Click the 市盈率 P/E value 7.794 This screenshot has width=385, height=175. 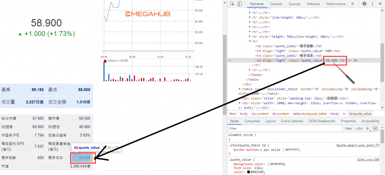point(39,135)
